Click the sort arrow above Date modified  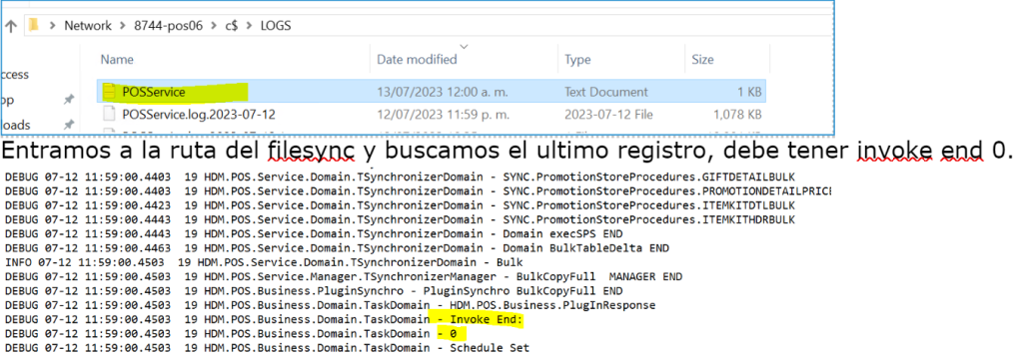click(464, 46)
